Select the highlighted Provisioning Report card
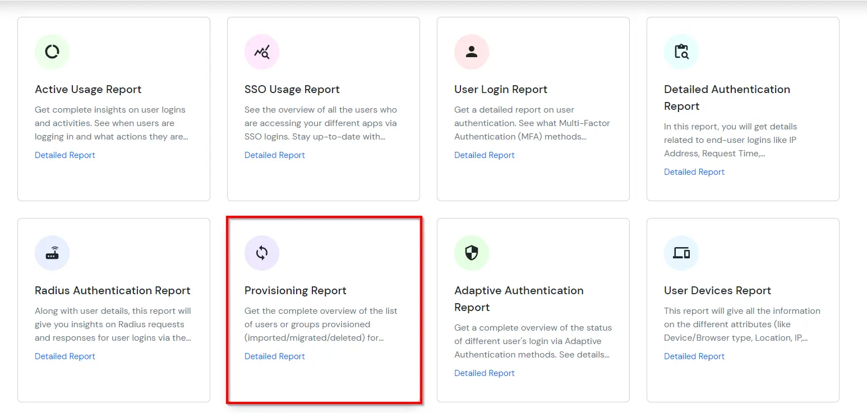 [324, 310]
